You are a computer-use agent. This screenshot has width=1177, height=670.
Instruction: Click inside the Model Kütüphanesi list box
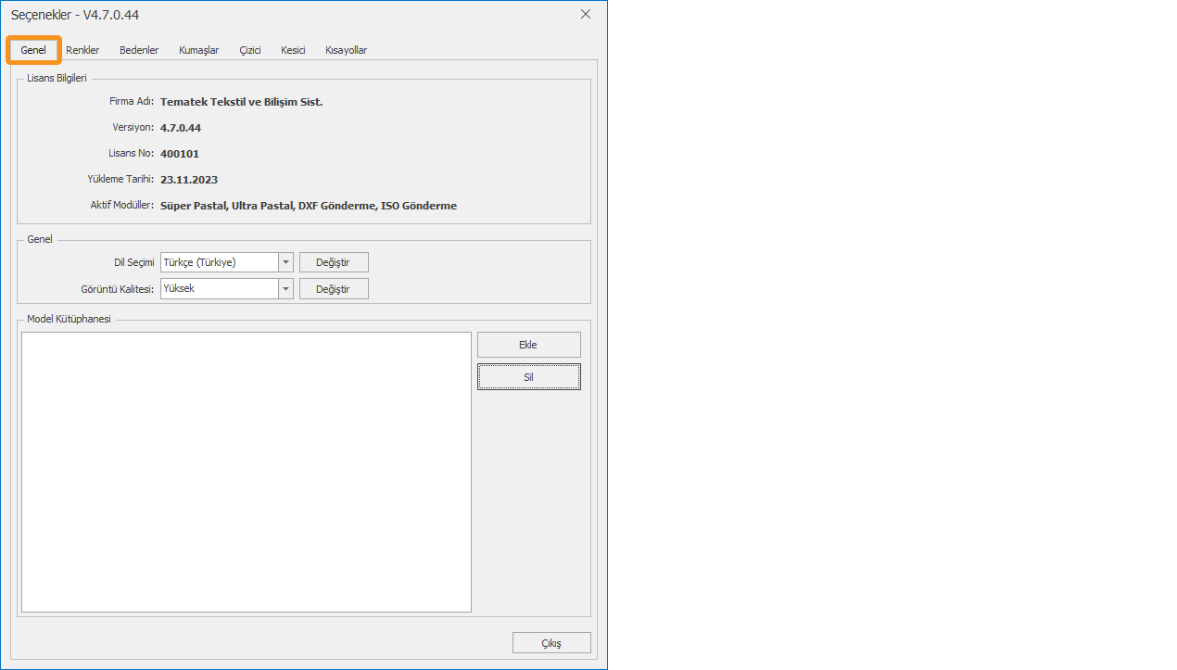(246, 472)
